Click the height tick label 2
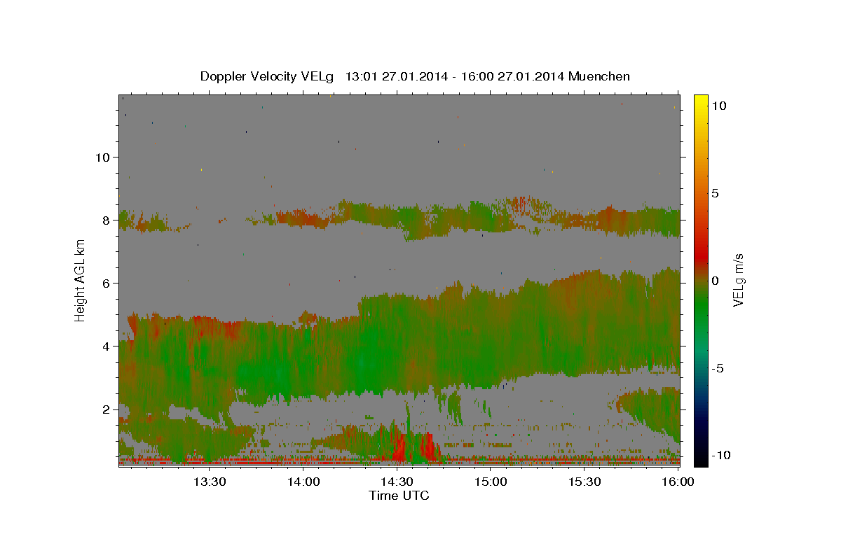Image resolution: width=841 pixels, height=560 pixels. (106, 409)
